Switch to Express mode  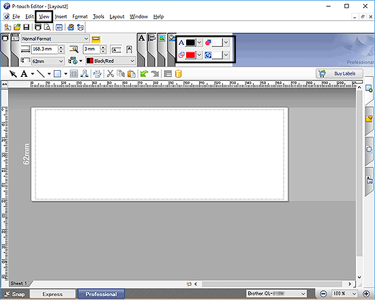tap(52, 294)
